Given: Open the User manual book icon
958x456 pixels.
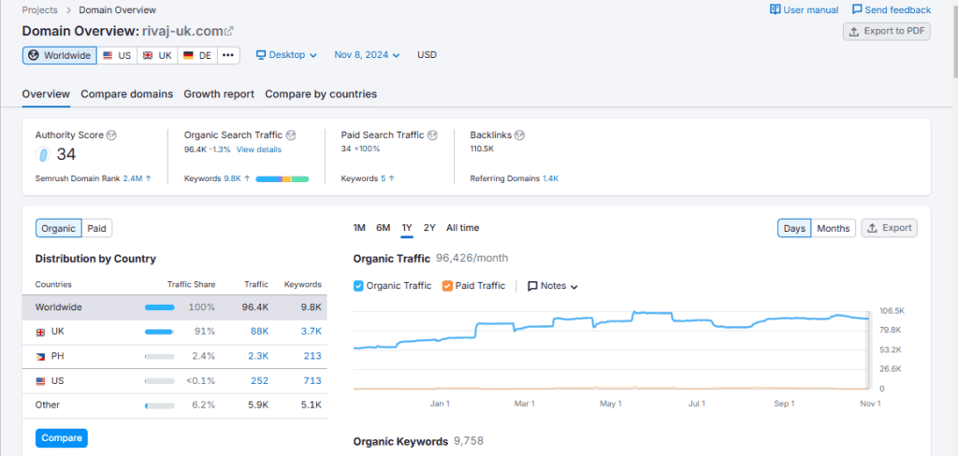Looking at the screenshot, I should click(x=775, y=10).
